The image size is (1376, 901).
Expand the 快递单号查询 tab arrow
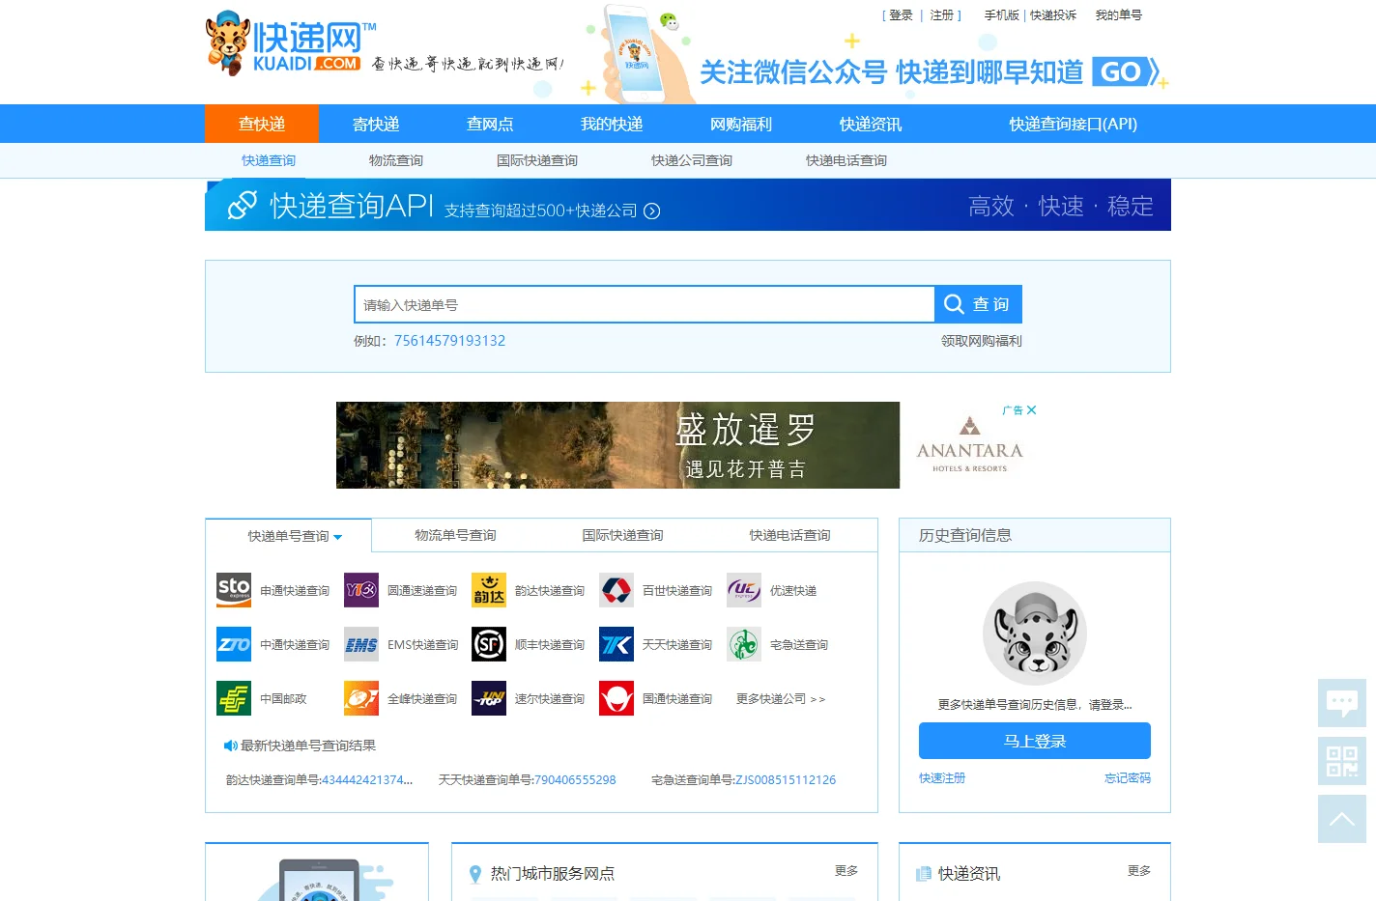point(337,537)
